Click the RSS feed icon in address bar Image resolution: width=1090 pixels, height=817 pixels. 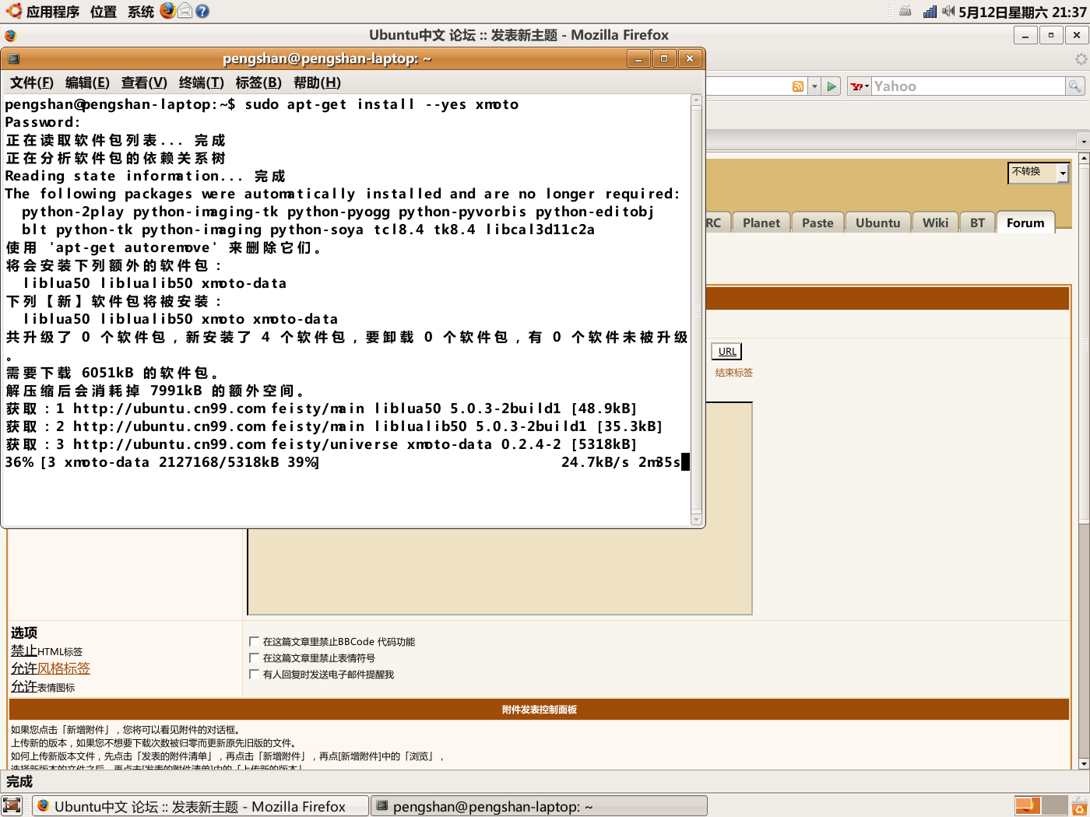(x=797, y=86)
